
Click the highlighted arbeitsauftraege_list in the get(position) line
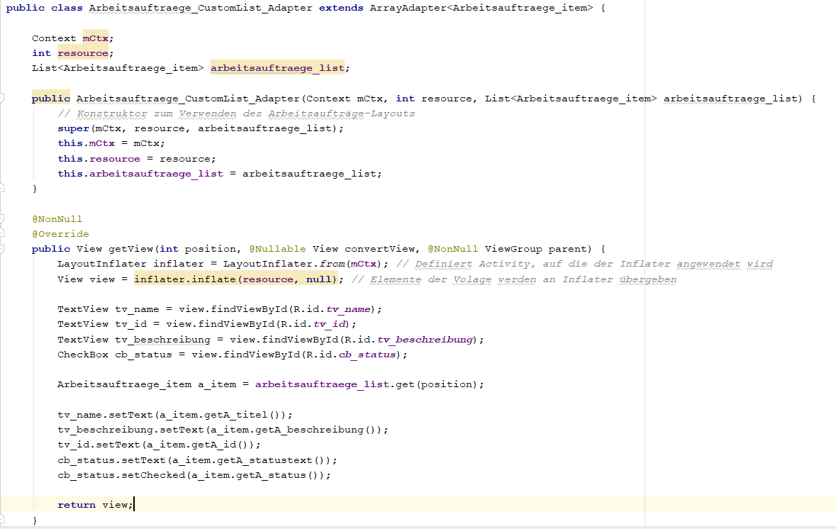click(323, 384)
